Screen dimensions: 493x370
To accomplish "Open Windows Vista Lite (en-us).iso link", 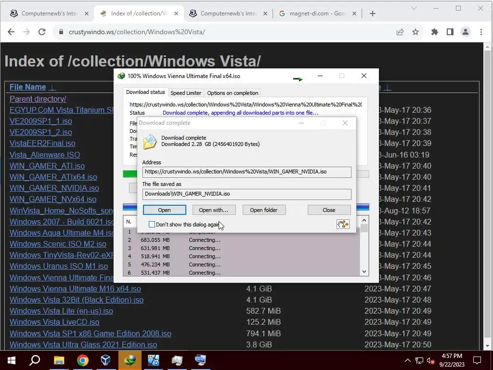I will pos(61,311).
